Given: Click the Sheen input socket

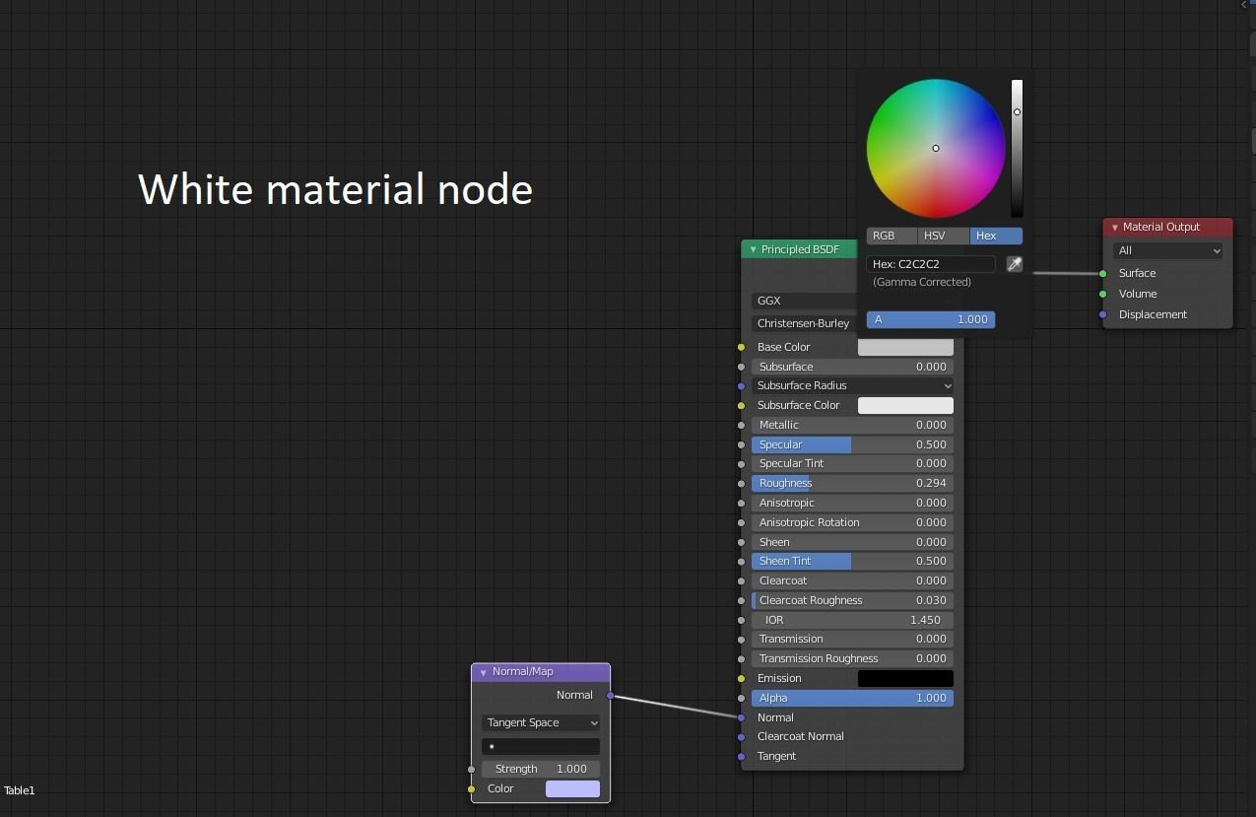Looking at the screenshot, I should pos(741,542).
